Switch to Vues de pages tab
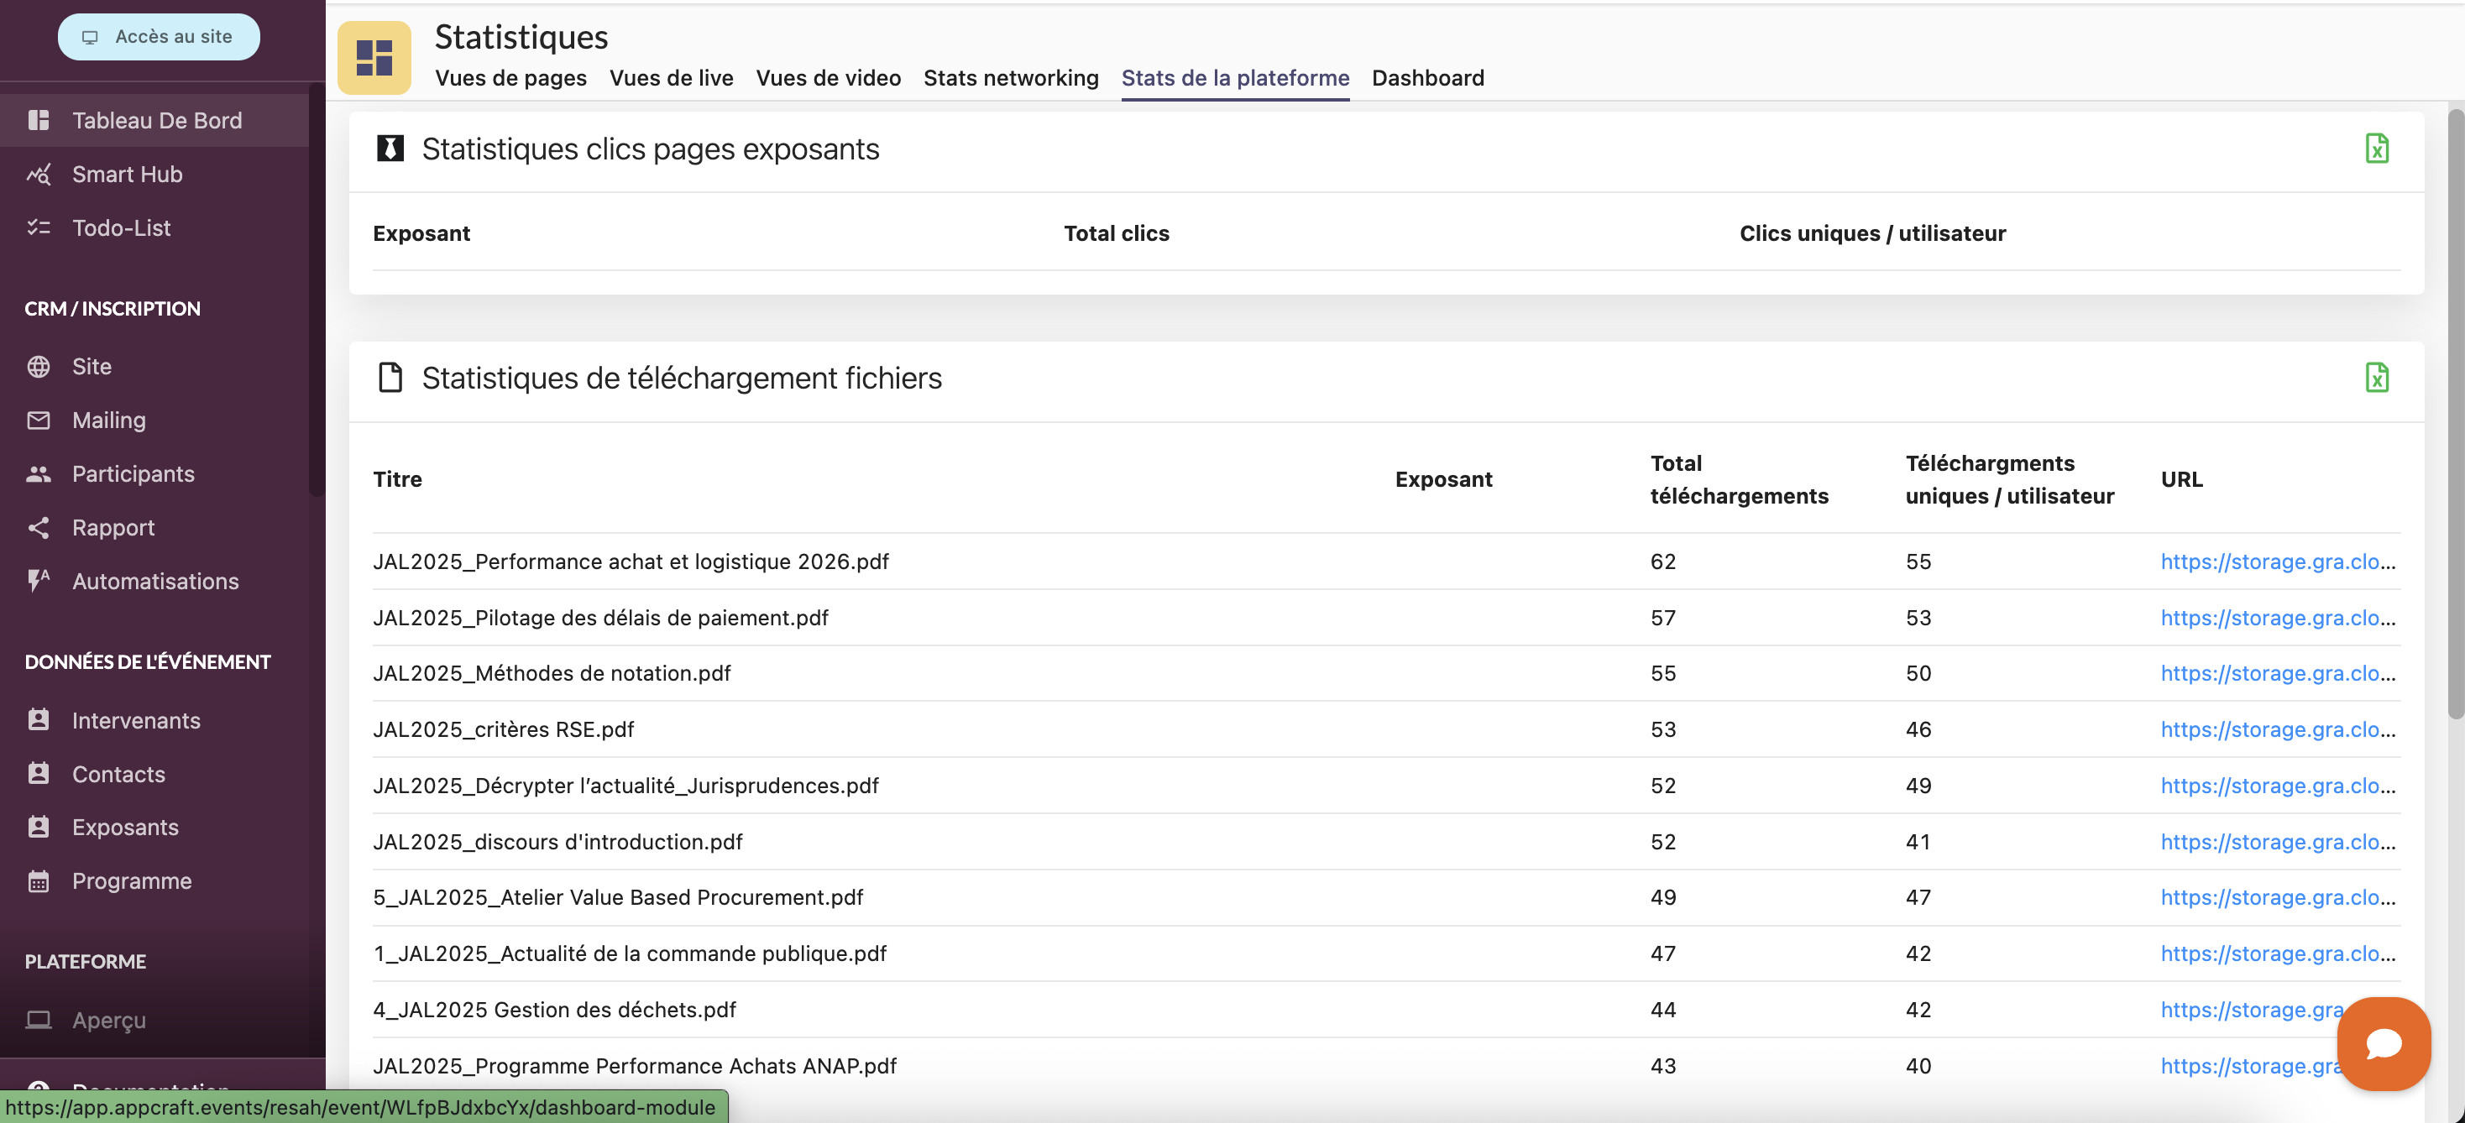 point(510,77)
